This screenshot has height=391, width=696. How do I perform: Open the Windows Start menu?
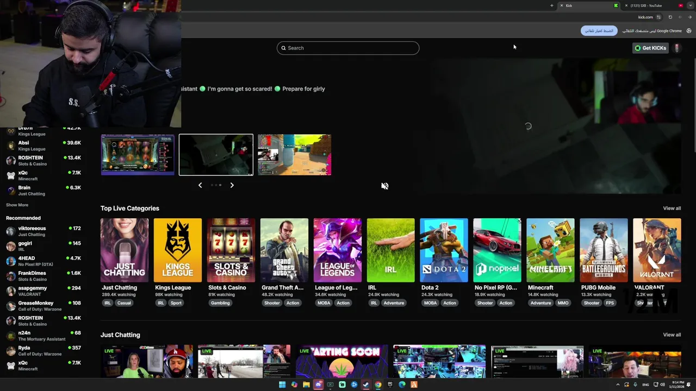[x=282, y=384]
